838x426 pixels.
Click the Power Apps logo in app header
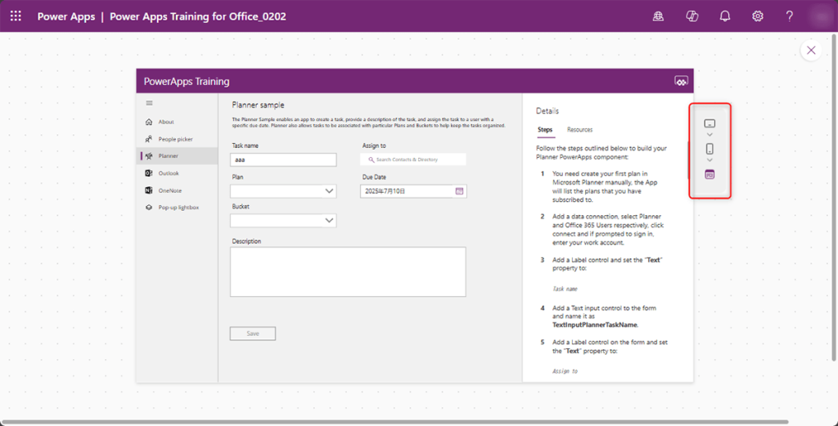coord(681,81)
